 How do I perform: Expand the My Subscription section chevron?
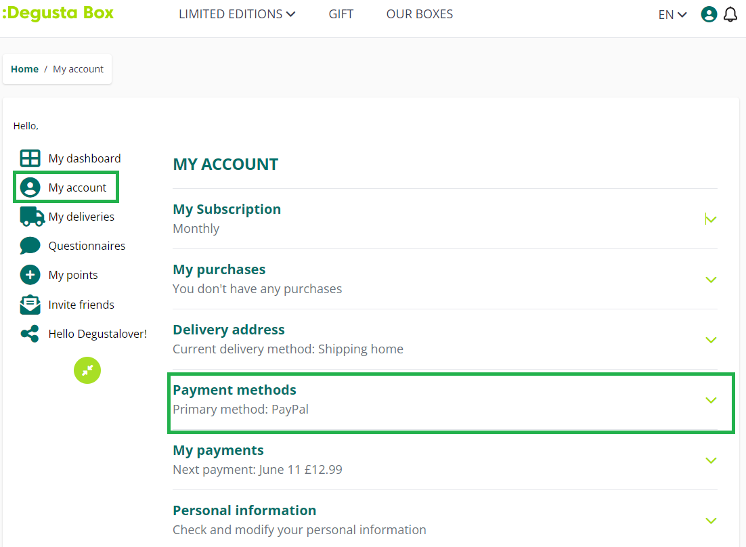click(x=711, y=219)
